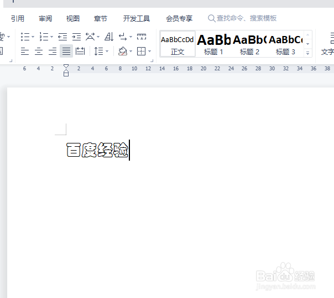Click the search commands and templates box
Viewport: 334px width, 298px height.
(x=242, y=18)
